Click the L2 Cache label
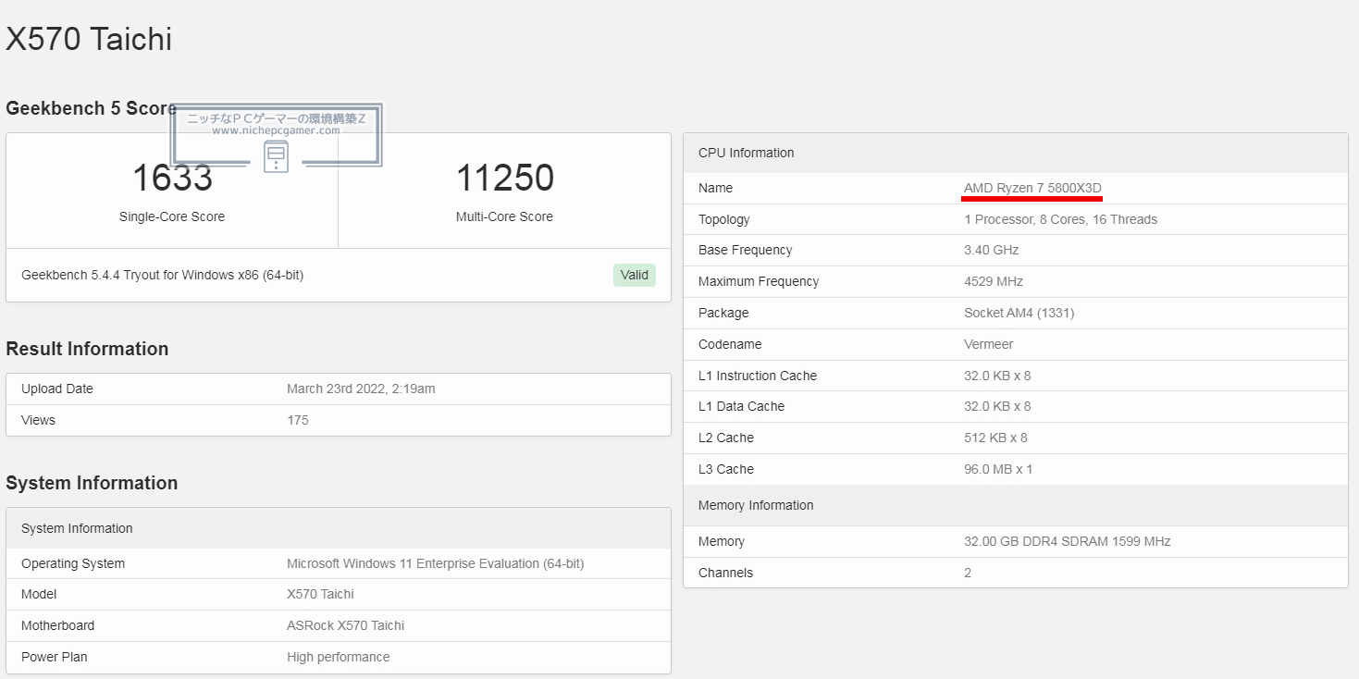 726,438
